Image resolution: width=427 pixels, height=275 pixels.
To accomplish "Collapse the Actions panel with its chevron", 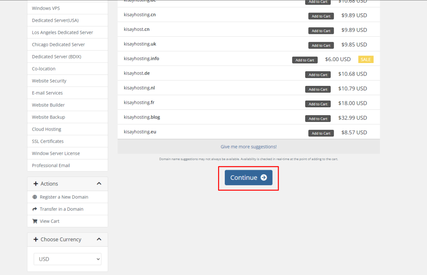I will pyautogui.click(x=99, y=184).
